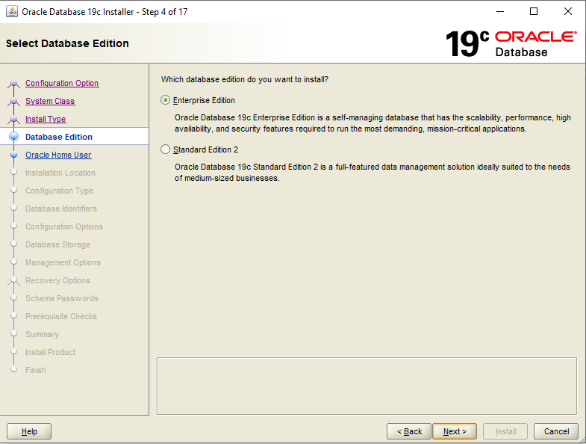Click the Schema Passwords step text

click(62, 298)
